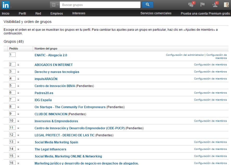Open the Empleos menu
The width and height of the screenshot is (231, 165).
click(x=57, y=13)
